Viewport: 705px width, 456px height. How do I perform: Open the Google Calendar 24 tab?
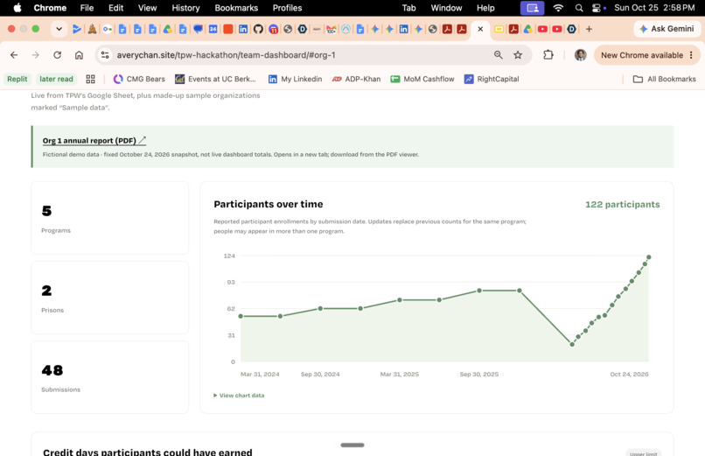213,29
